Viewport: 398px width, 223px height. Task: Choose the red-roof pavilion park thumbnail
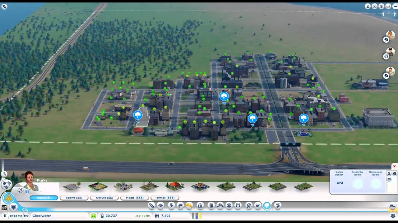pyautogui.click(x=175, y=186)
